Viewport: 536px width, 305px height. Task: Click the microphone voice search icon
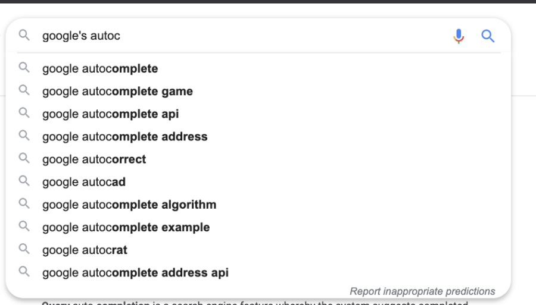459,36
